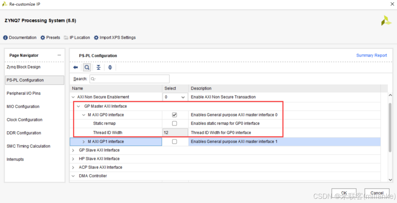Click the back arrow toolbar icon
This screenshot has width=397, height=203.
tap(75, 68)
